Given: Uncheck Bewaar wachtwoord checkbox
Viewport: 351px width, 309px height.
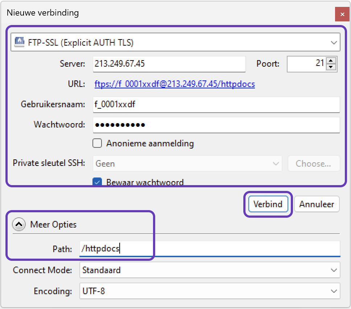Looking at the screenshot, I should [x=97, y=182].
